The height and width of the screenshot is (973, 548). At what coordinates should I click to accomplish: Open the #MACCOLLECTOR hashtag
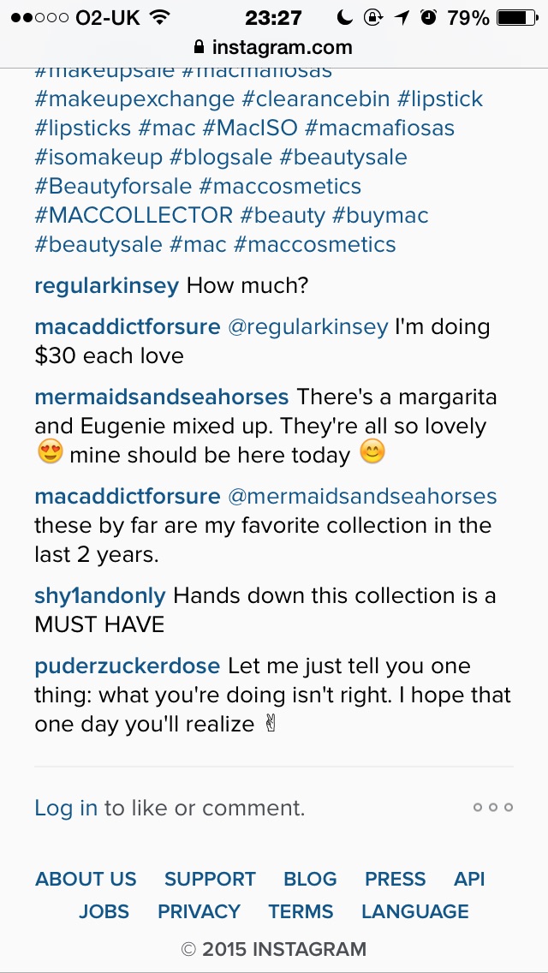[134, 216]
